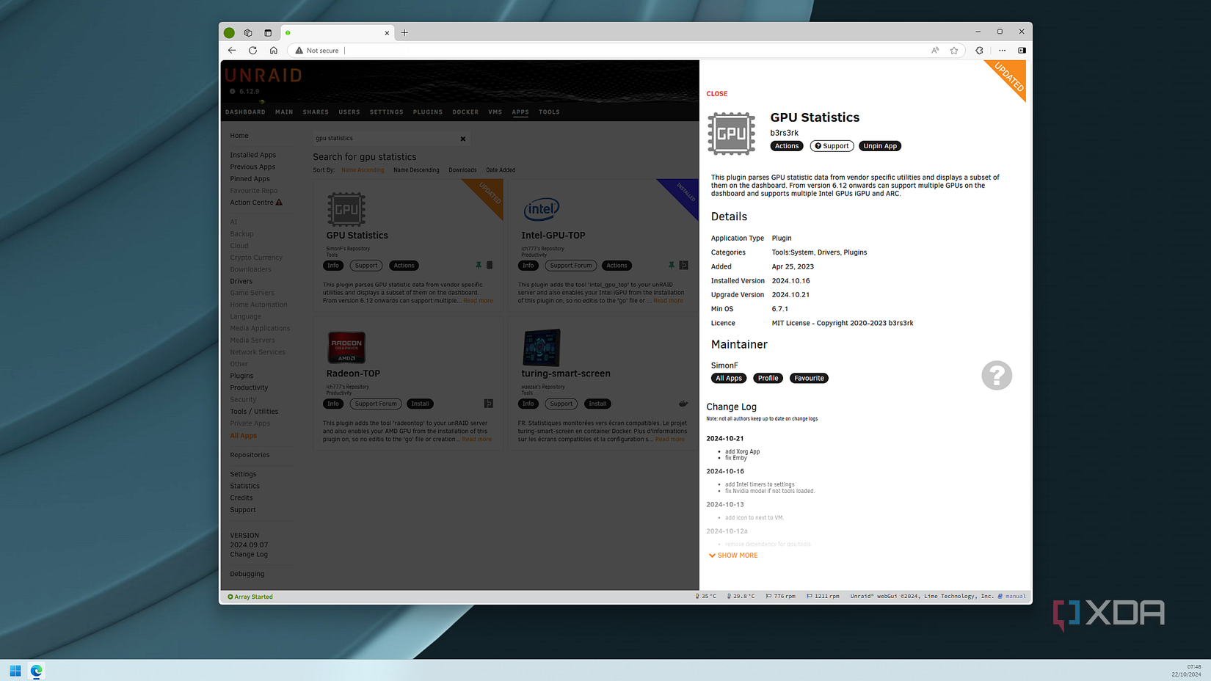Click CLOSE to dismiss the plugin details panel
Screen dimensions: 1211x681
click(x=716, y=94)
